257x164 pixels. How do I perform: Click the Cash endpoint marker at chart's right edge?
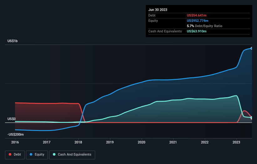(252, 118)
